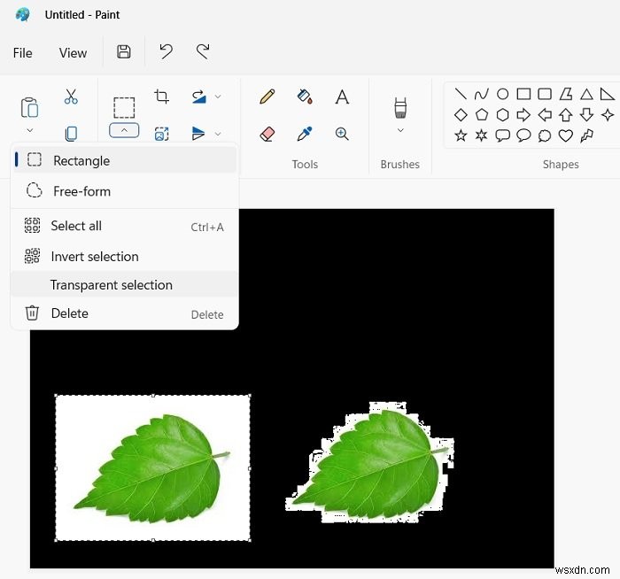Expand the Paste options chevron
Image resolution: width=620 pixels, height=579 pixels.
pyautogui.click(x=29, y=130)
